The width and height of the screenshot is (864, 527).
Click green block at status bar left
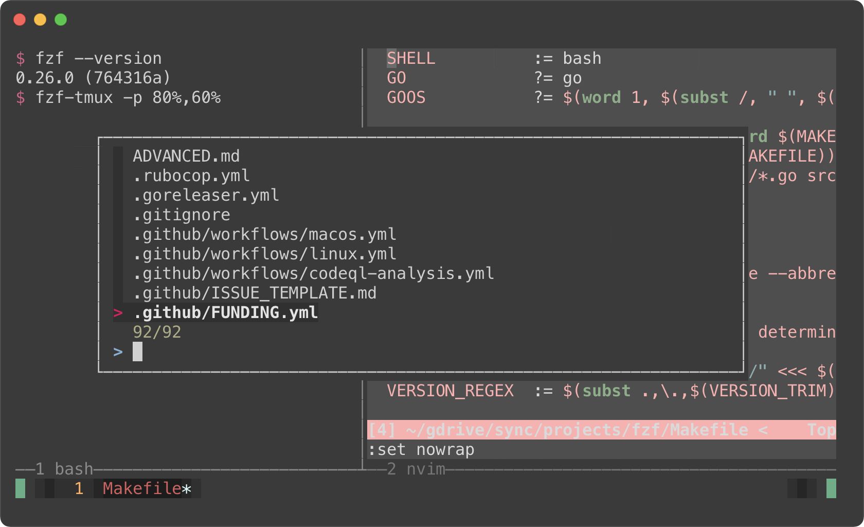(x=20, y=488)
